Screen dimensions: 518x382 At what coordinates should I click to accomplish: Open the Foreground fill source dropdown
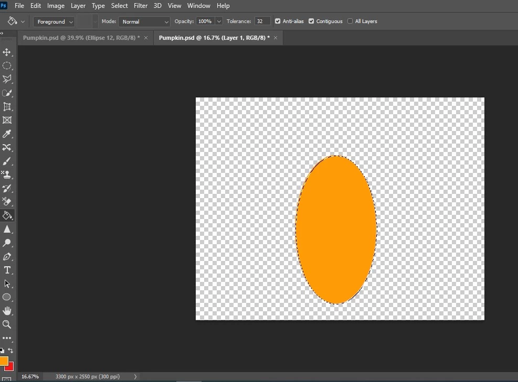click(54, 22)
